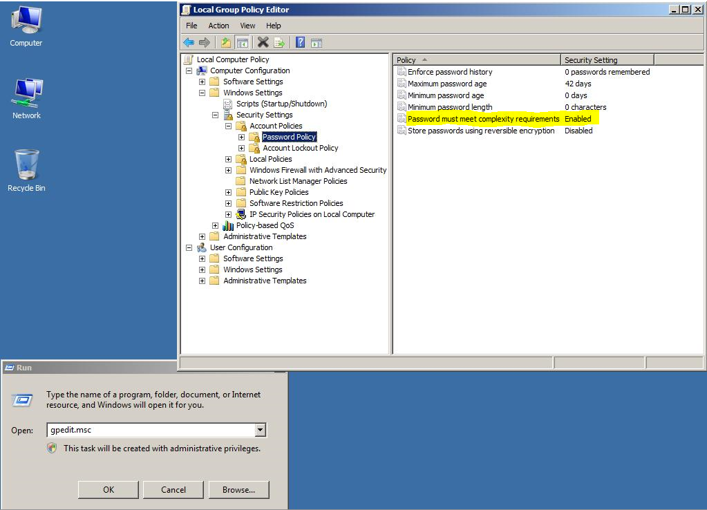Image resolution: width=707 pixels, height=510 pixels.
Task: Click the Maximum password age policy icon
Action: pos(402,84)
